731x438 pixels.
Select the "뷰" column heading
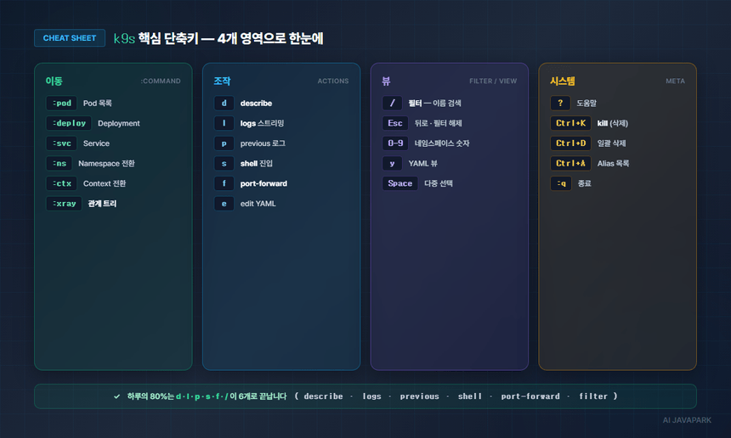point(386,81)
